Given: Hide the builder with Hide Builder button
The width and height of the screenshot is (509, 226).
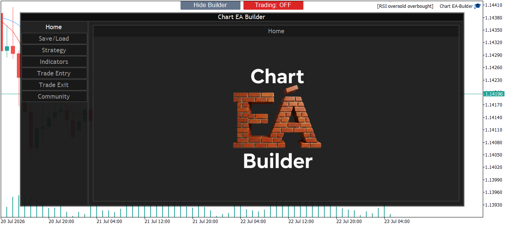Looking at the screenshot, I should click(x=210, y=5).
